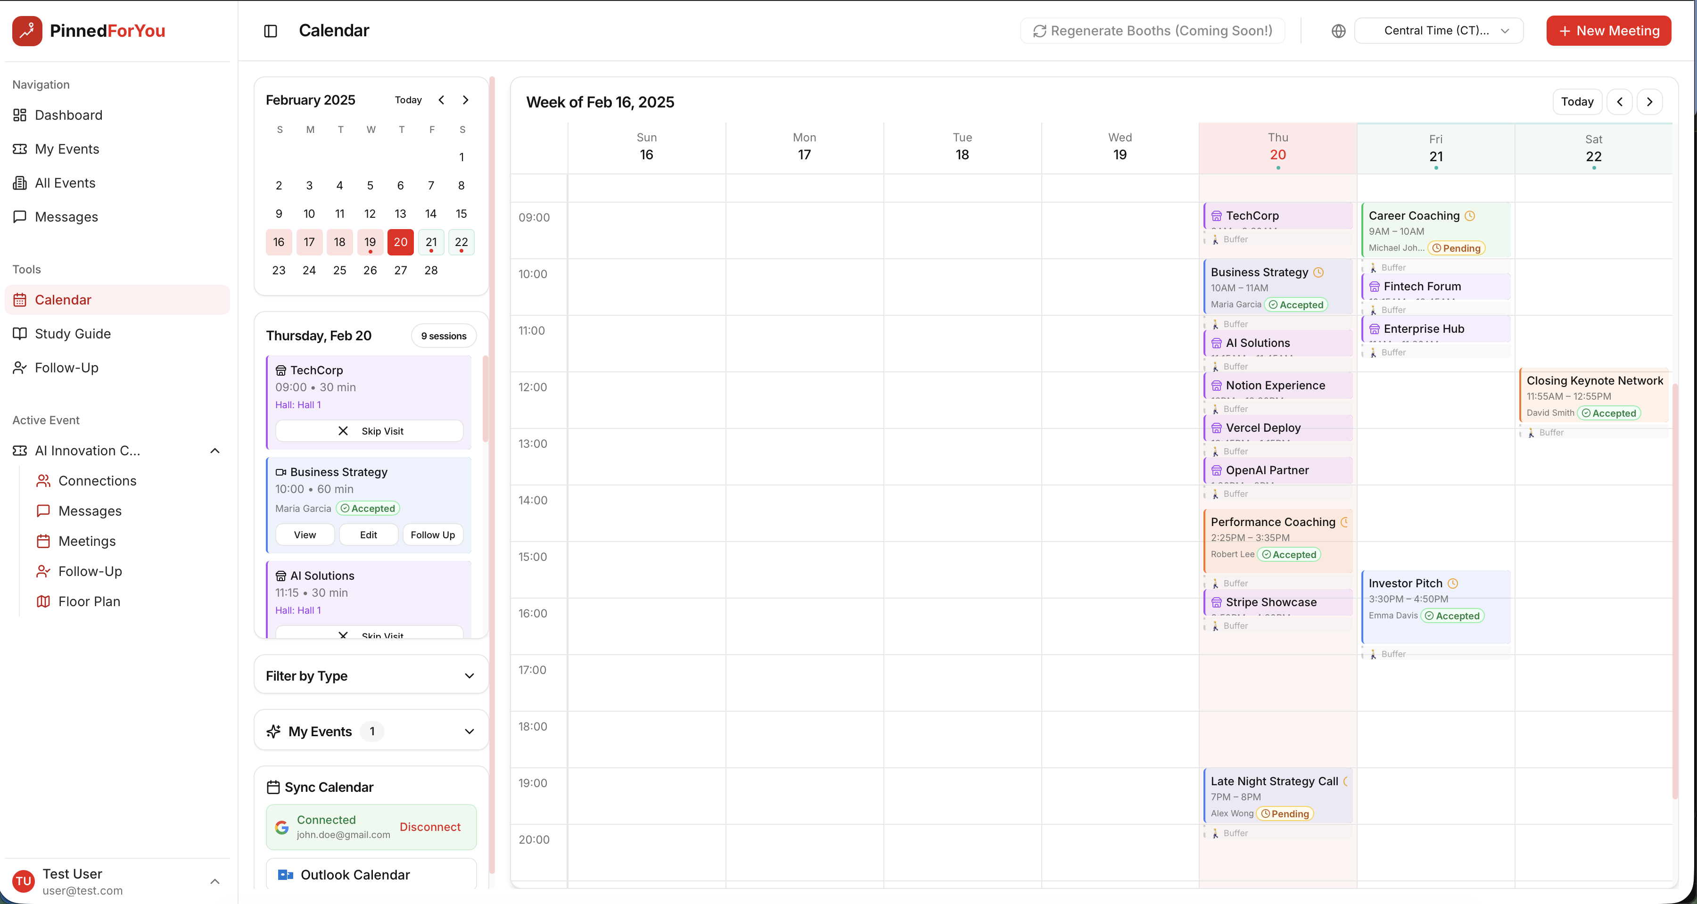Expand the My Events dropdown
The width and height of the screenshot is (1697, 904).
click(x=469, y=731)
